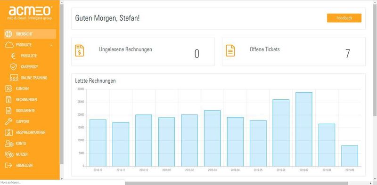The width and height of the screenshot is (377, 185).
Task: Click the Abmelden logout arrow icon
Action: (8, 165)
